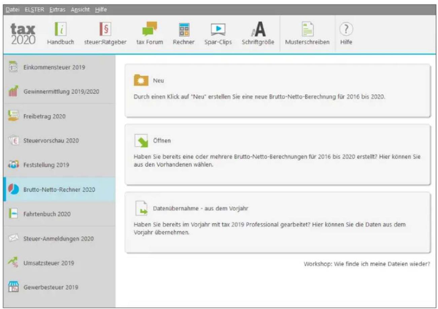438x309 pixels.
Task: Click the Öffnen green arrow icon
Action: 141,141
